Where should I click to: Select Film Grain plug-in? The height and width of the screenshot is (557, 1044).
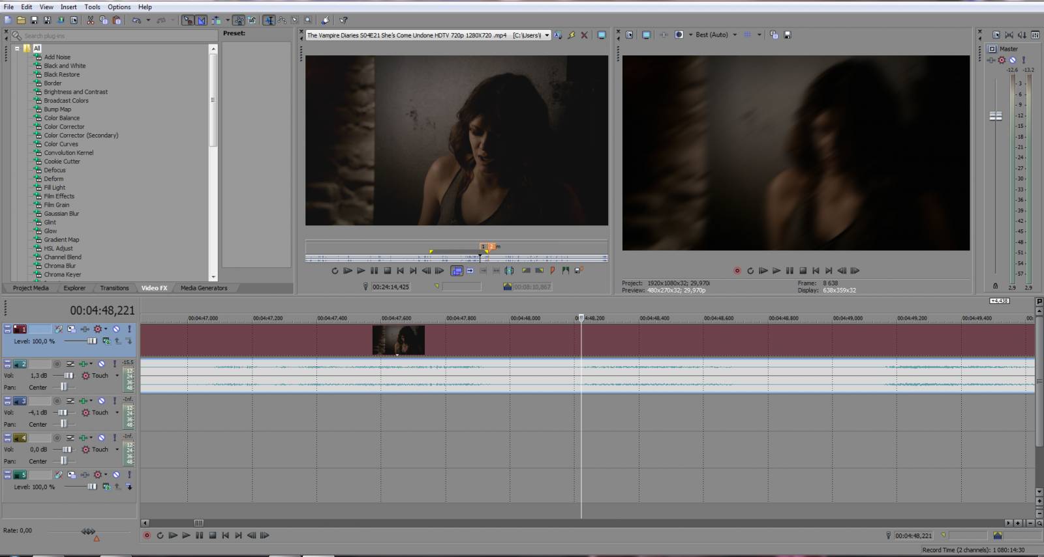(57, 205)
